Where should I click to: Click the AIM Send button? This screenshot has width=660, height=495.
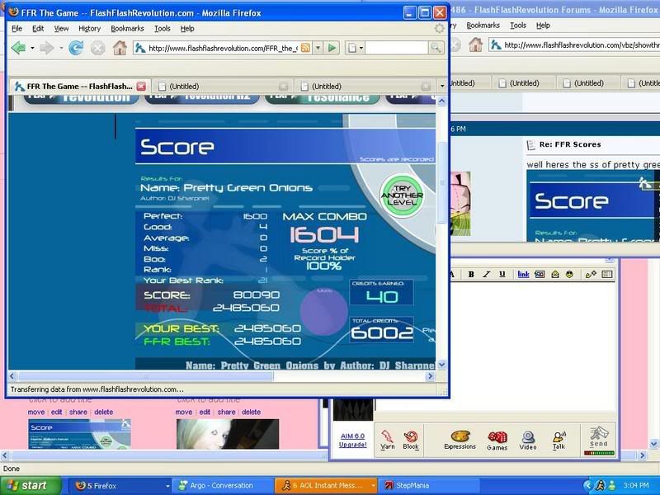(599, 436)
